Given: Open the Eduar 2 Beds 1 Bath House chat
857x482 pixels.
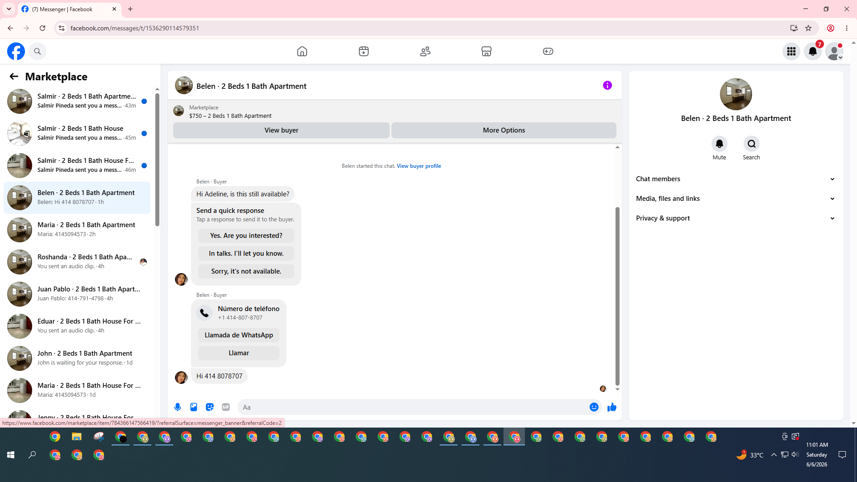Looking at the screenshot, I should click(77, 326).
